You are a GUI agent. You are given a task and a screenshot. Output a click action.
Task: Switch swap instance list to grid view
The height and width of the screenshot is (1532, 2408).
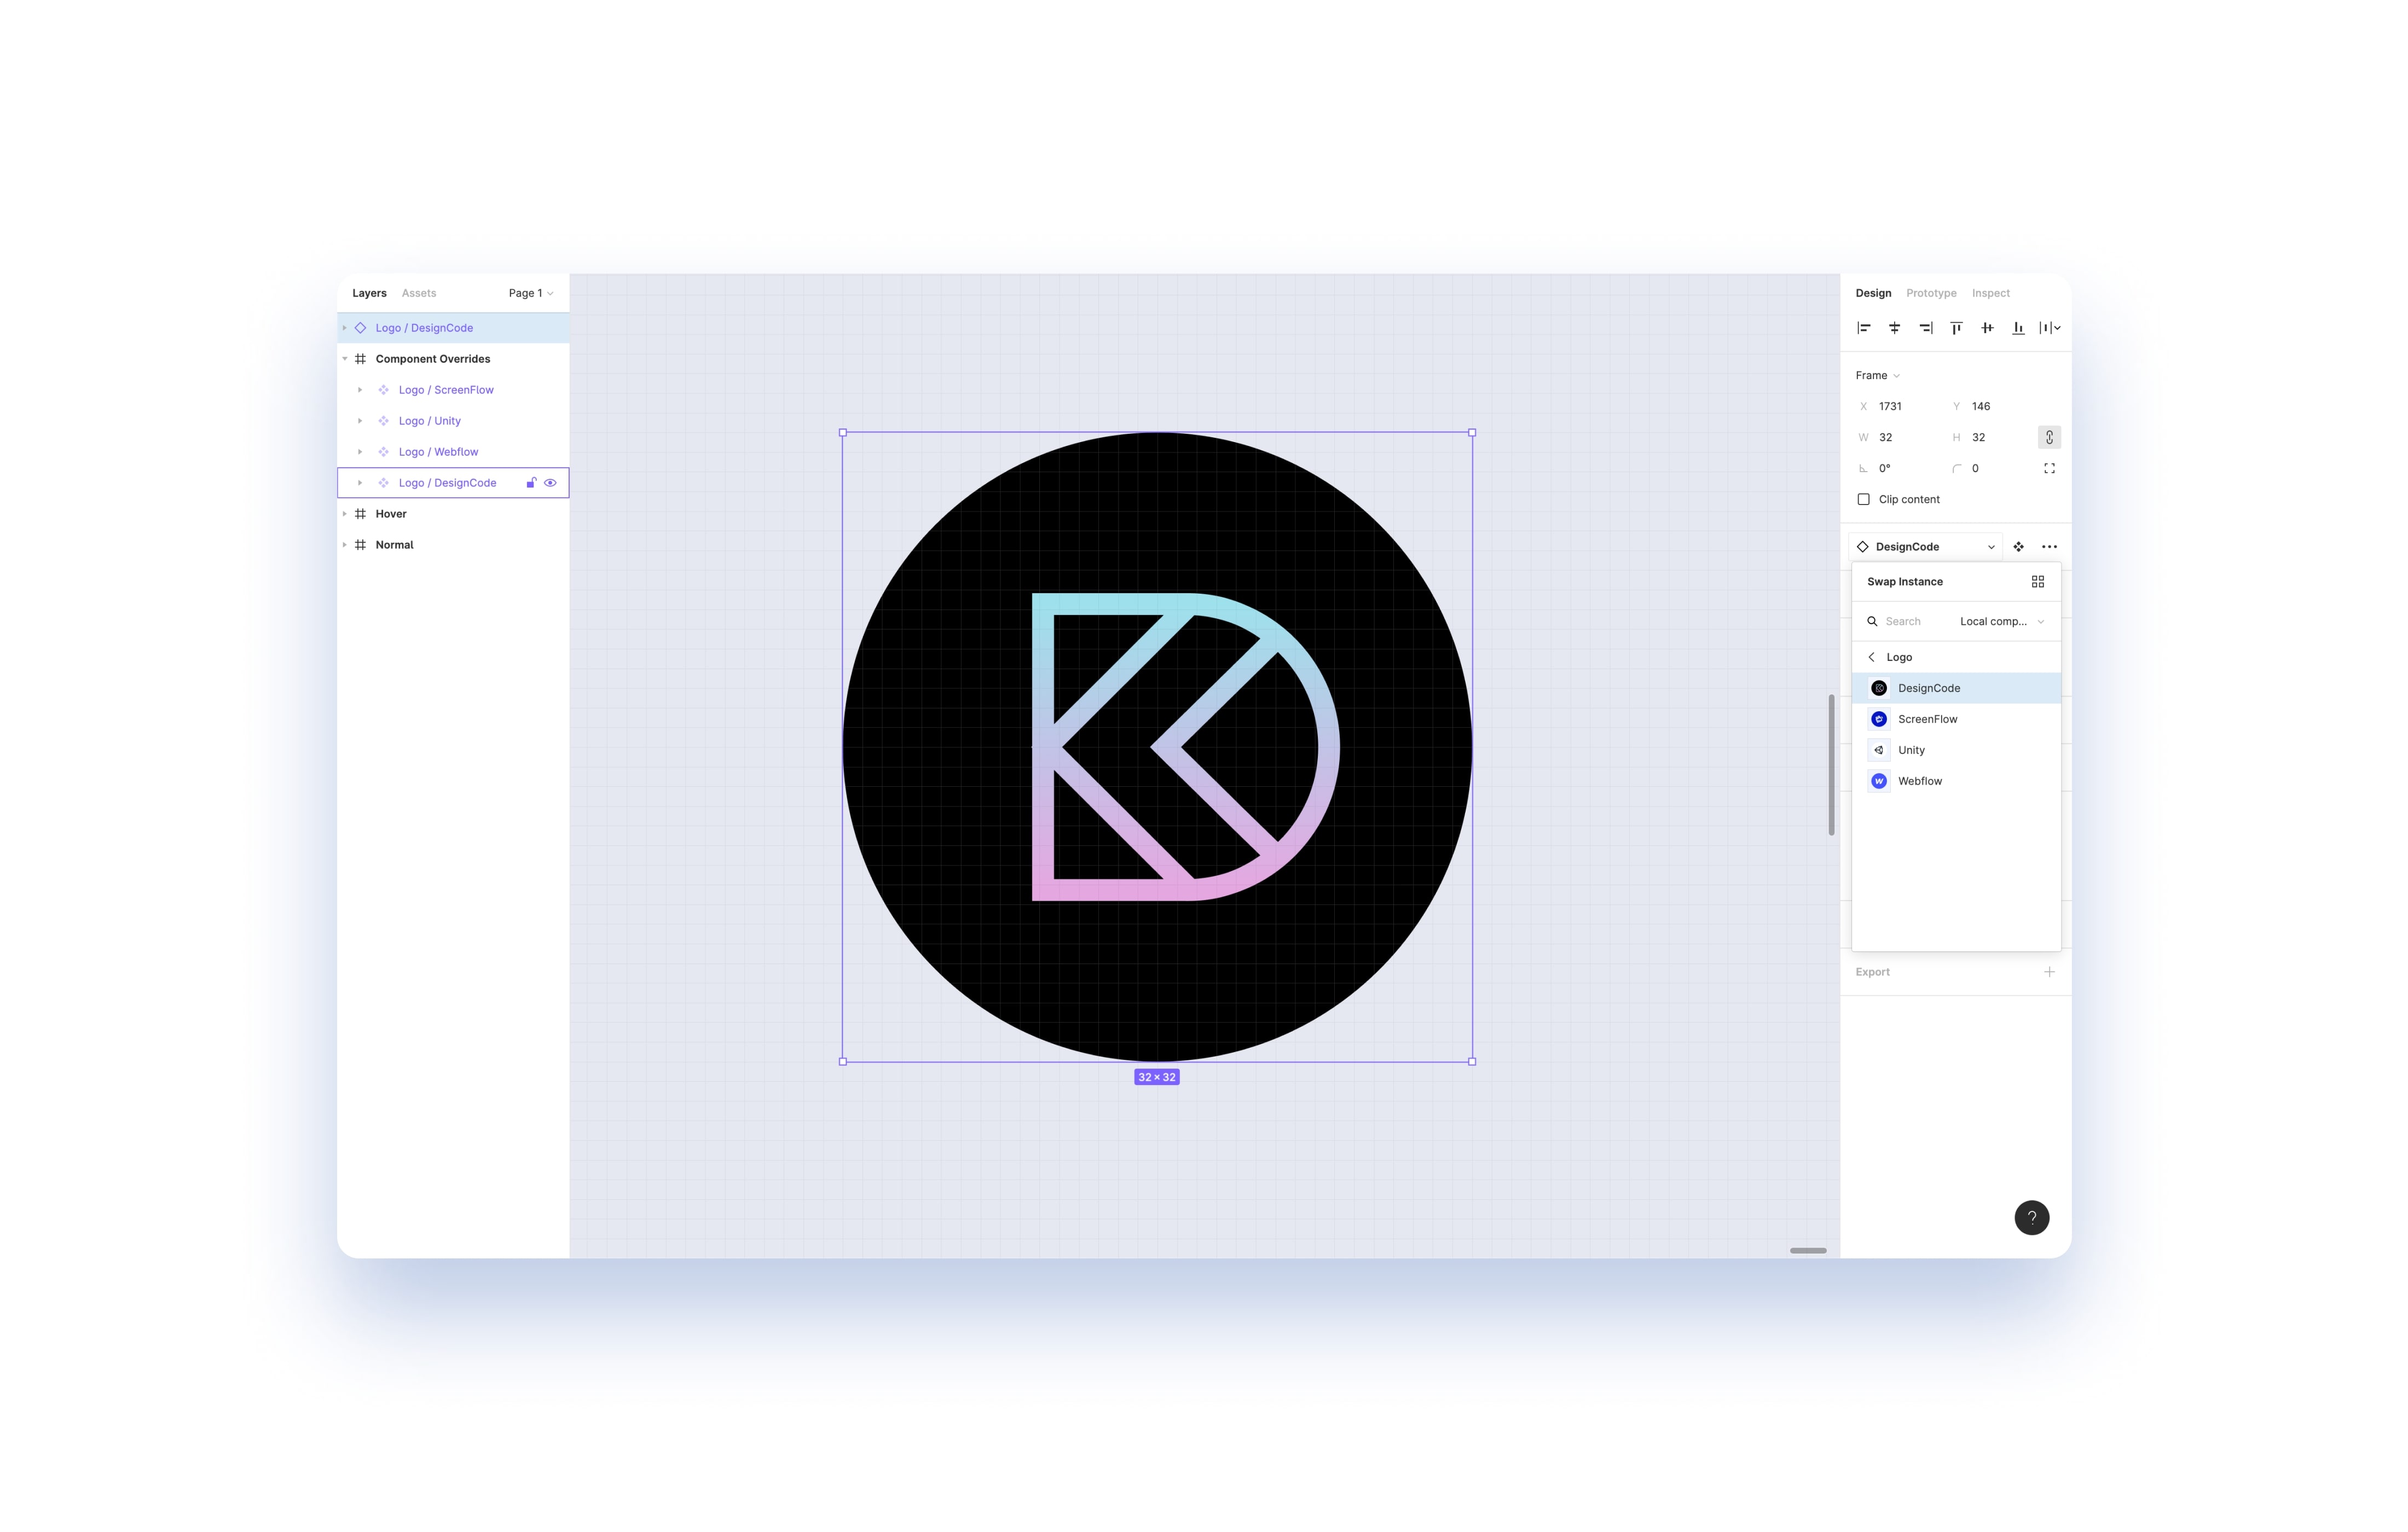[x=2037, y=582]
